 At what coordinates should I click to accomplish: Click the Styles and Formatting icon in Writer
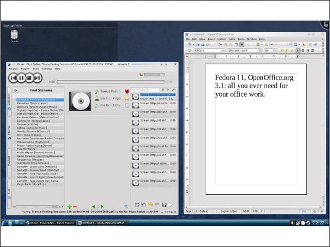click(x=190, y=50)
